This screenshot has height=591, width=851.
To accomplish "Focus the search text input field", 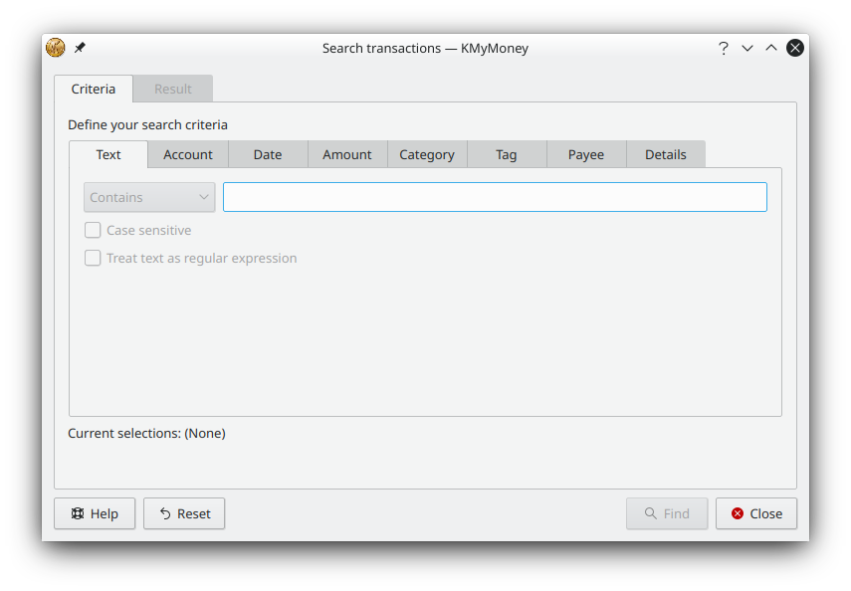I will click(495, 197).
